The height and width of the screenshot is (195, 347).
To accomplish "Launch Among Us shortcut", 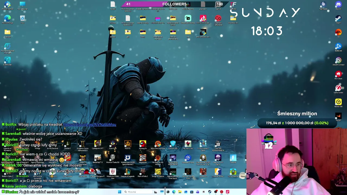I will [x=143, y=145].
